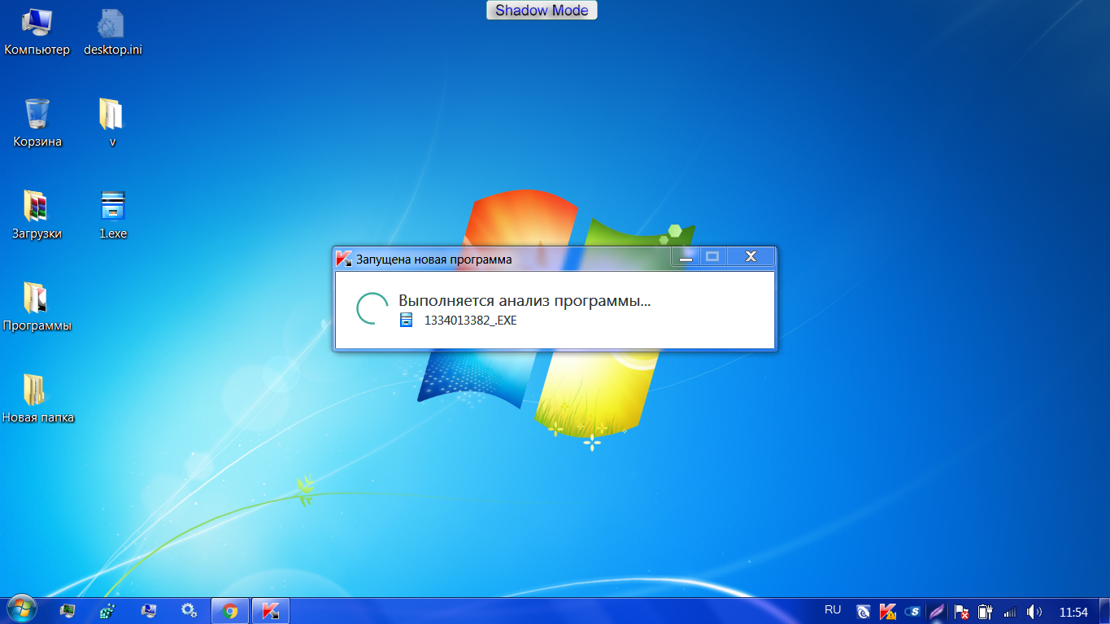
Task: Select the folder named v
Action: coord(112,124)
